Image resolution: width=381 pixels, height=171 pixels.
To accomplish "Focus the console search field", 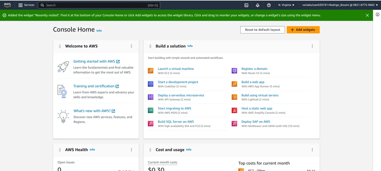I will 99,5.
